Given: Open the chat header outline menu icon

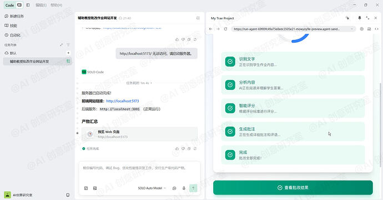Looking at the screenshot, I should (198, 18).
